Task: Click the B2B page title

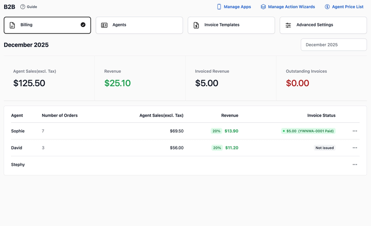Action: (9, 7)
